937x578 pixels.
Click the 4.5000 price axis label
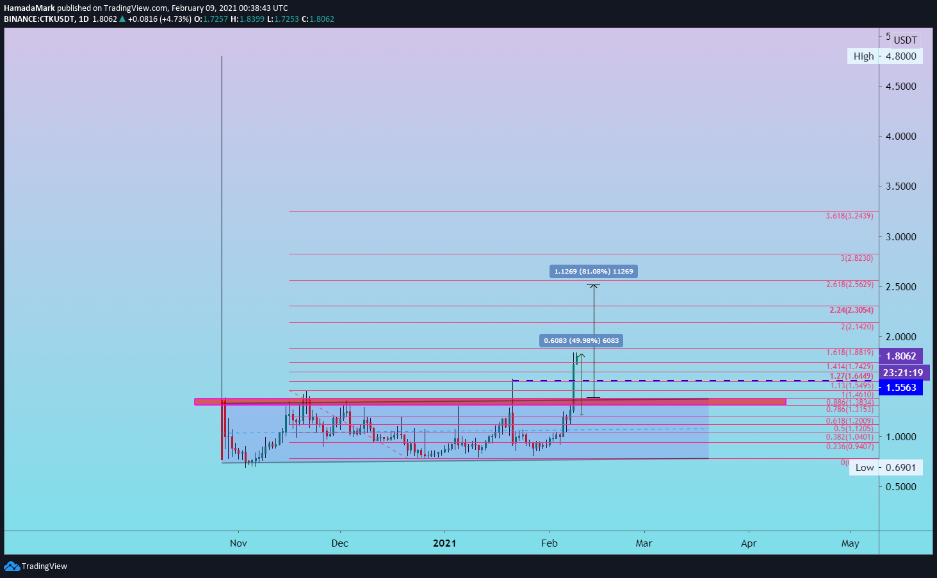pyautogui.click(x=901, y=87)
